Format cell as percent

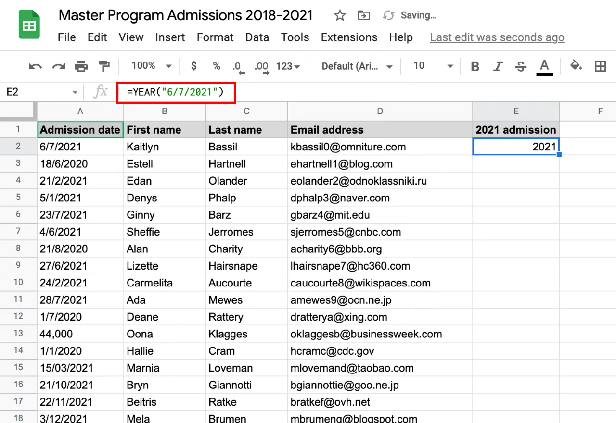tap(217, 66)
